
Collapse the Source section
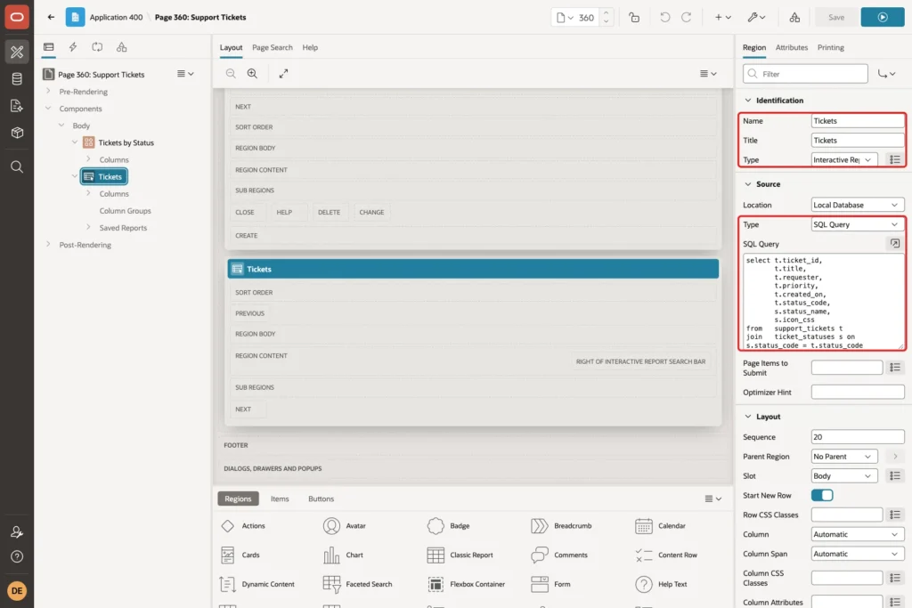[748, 184]
